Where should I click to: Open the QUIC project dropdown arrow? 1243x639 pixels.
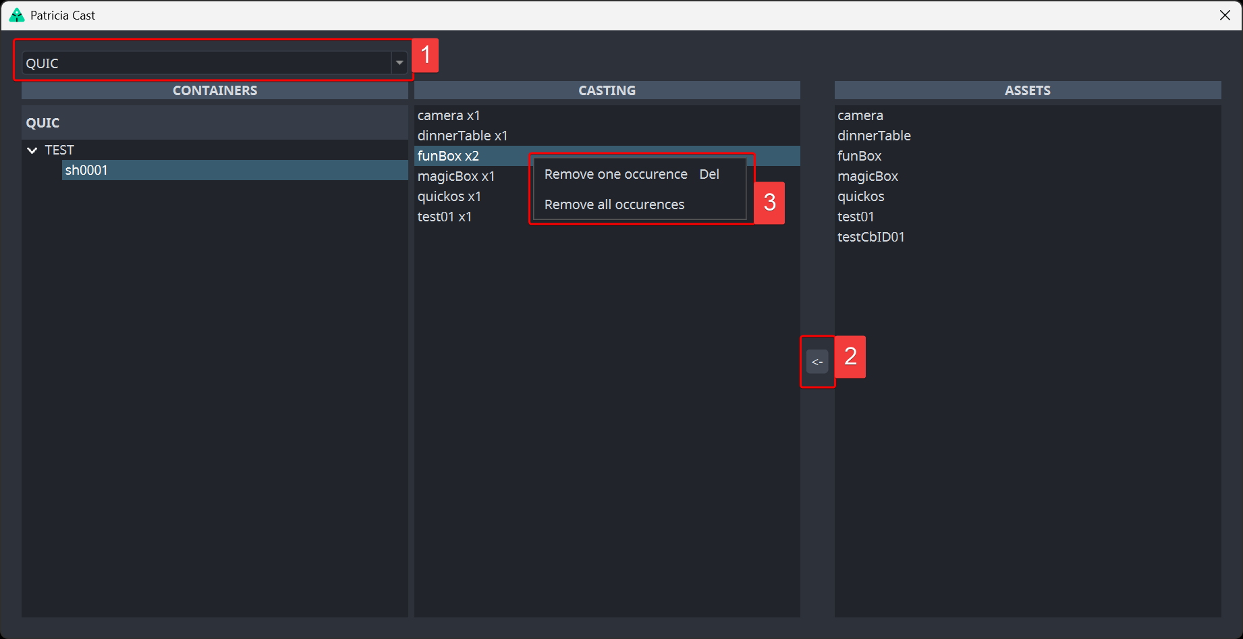[399, 63]
